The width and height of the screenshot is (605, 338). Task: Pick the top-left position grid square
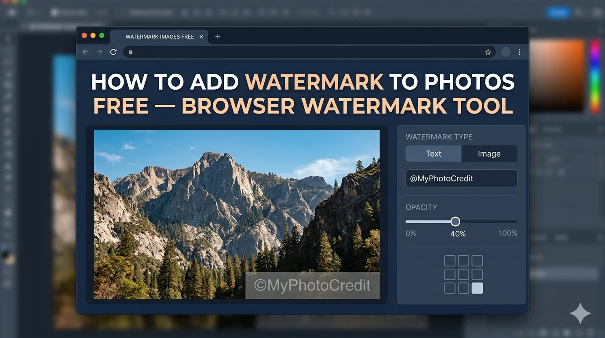pos(449,261)
